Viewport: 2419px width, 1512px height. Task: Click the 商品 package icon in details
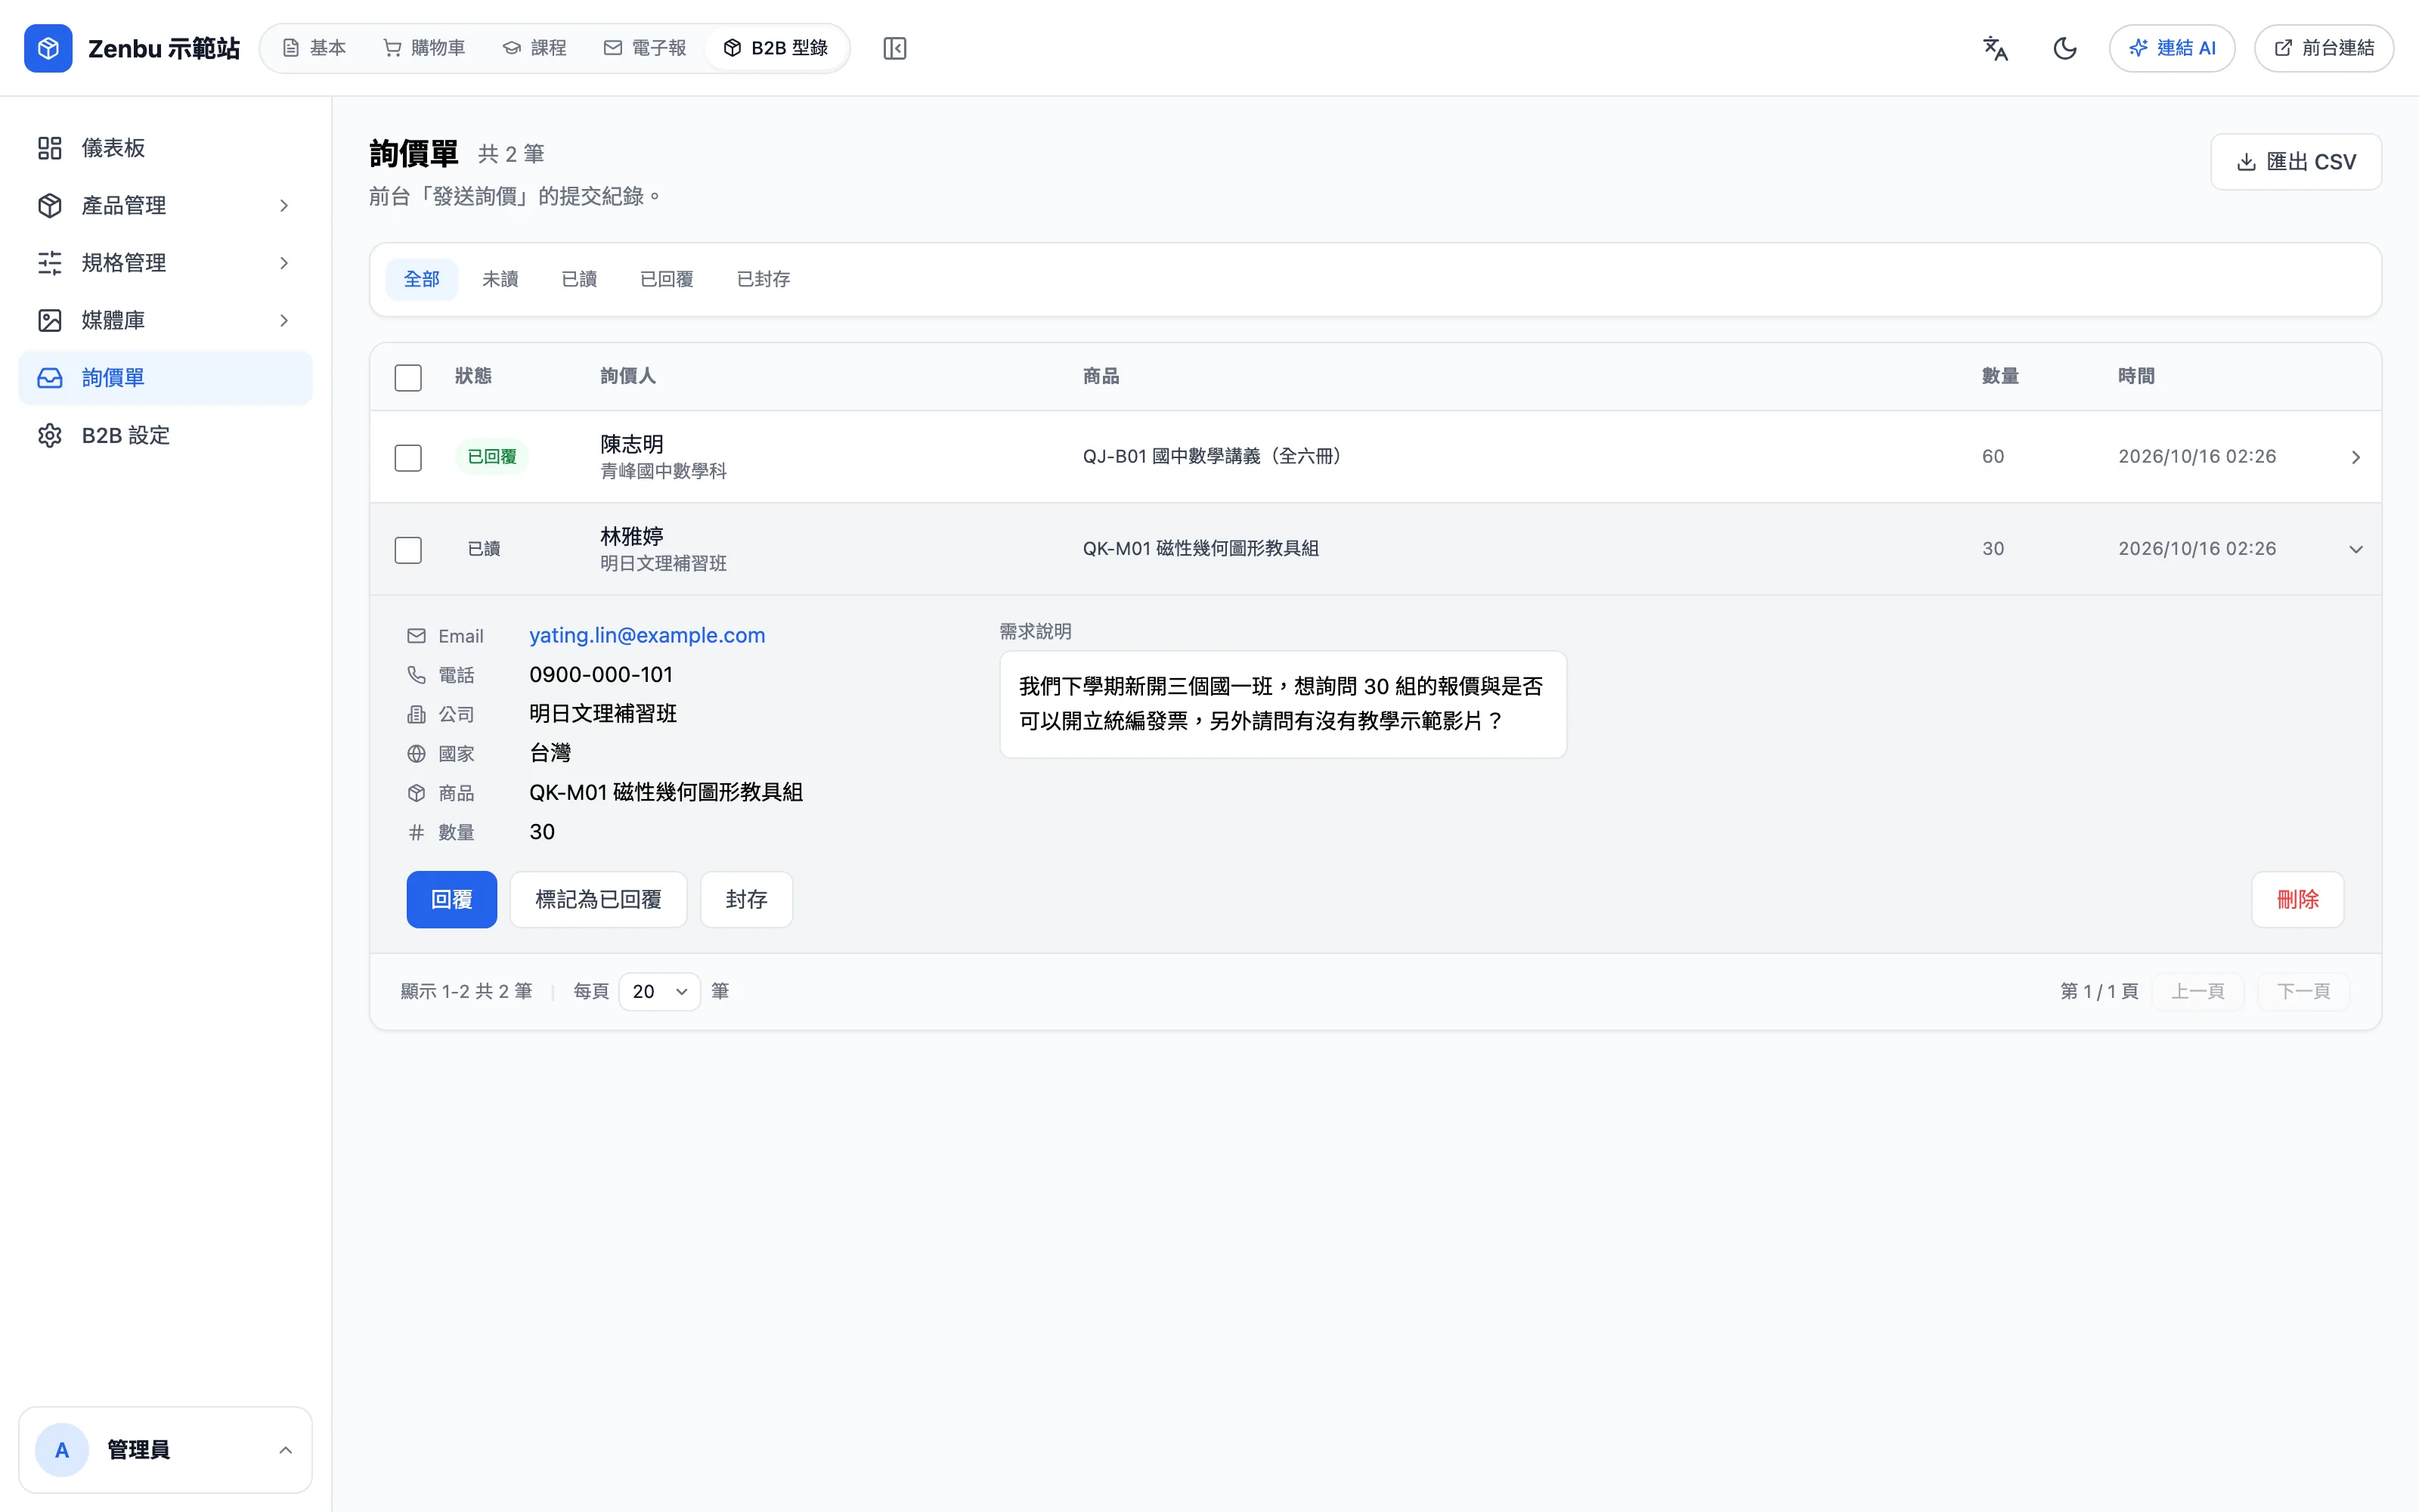coord(417,793)
